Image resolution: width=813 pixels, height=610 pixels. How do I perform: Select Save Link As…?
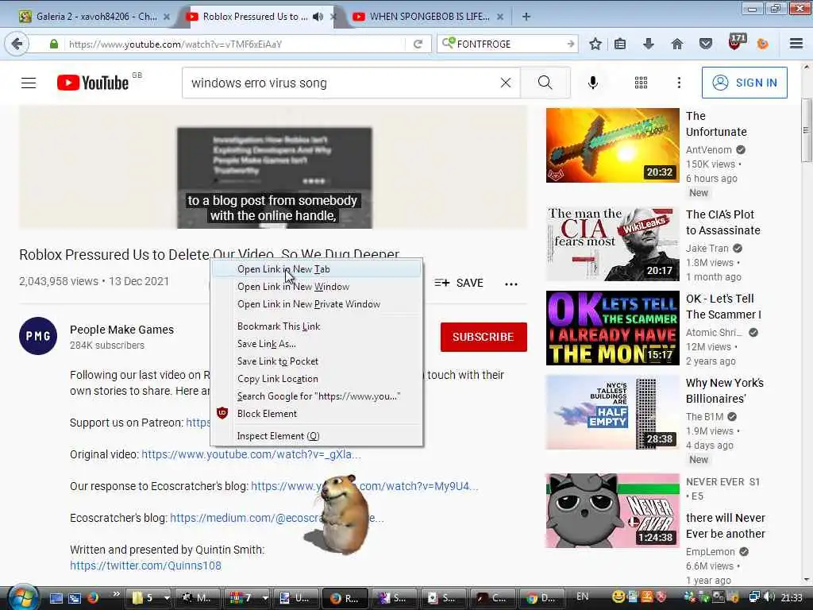coord(317,344)
